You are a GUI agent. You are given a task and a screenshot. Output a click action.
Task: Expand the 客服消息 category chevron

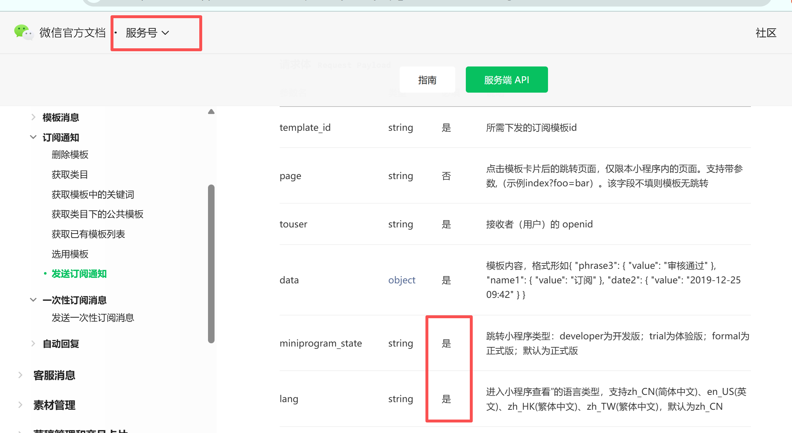20,375
